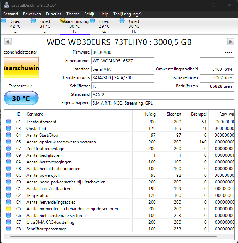
Task: Click status orb of attribute C0 nood-parkeeracties
Action: tap(8, 182)
